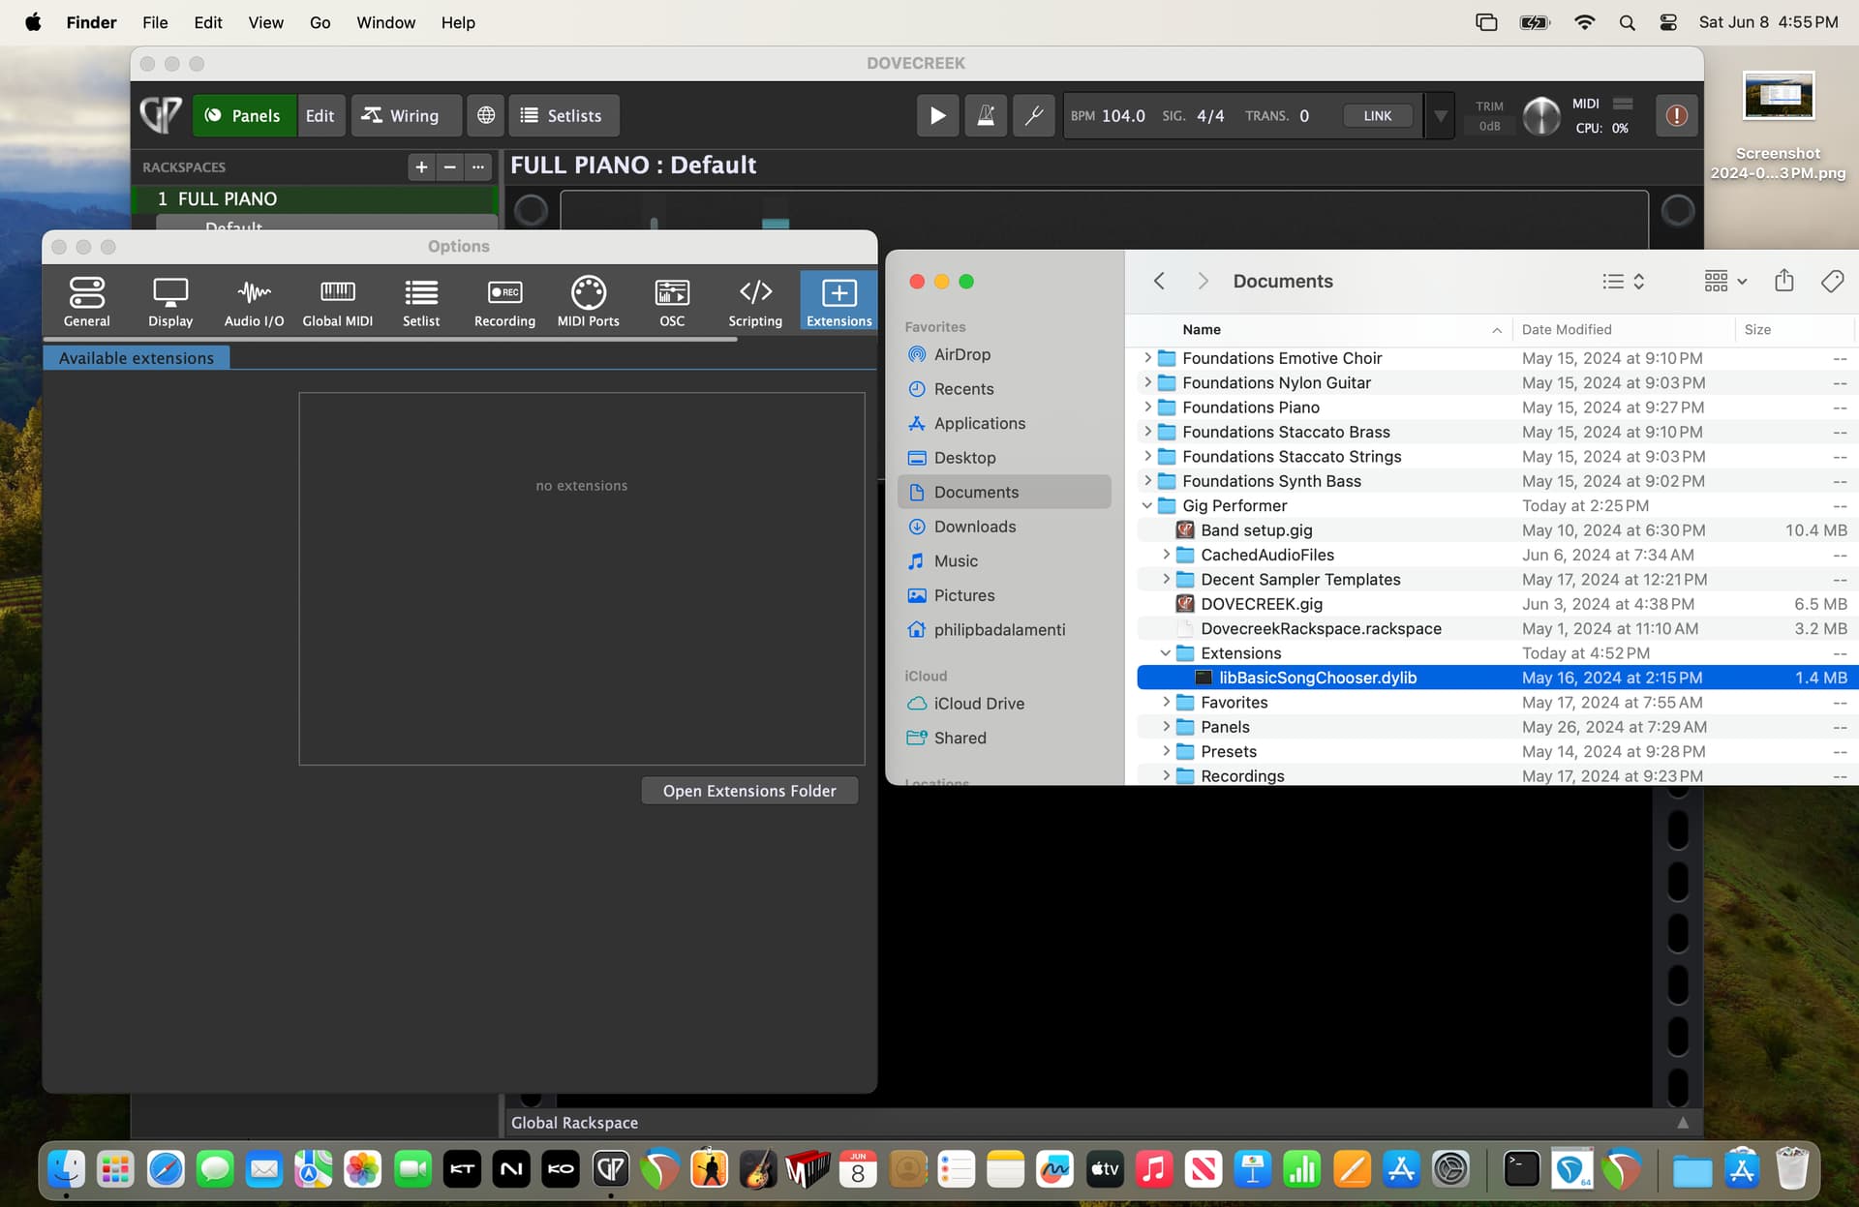Screen dimensions: 1859x1207
Task: Click the globe icon beside Wiring
Action: coord(486,116)
